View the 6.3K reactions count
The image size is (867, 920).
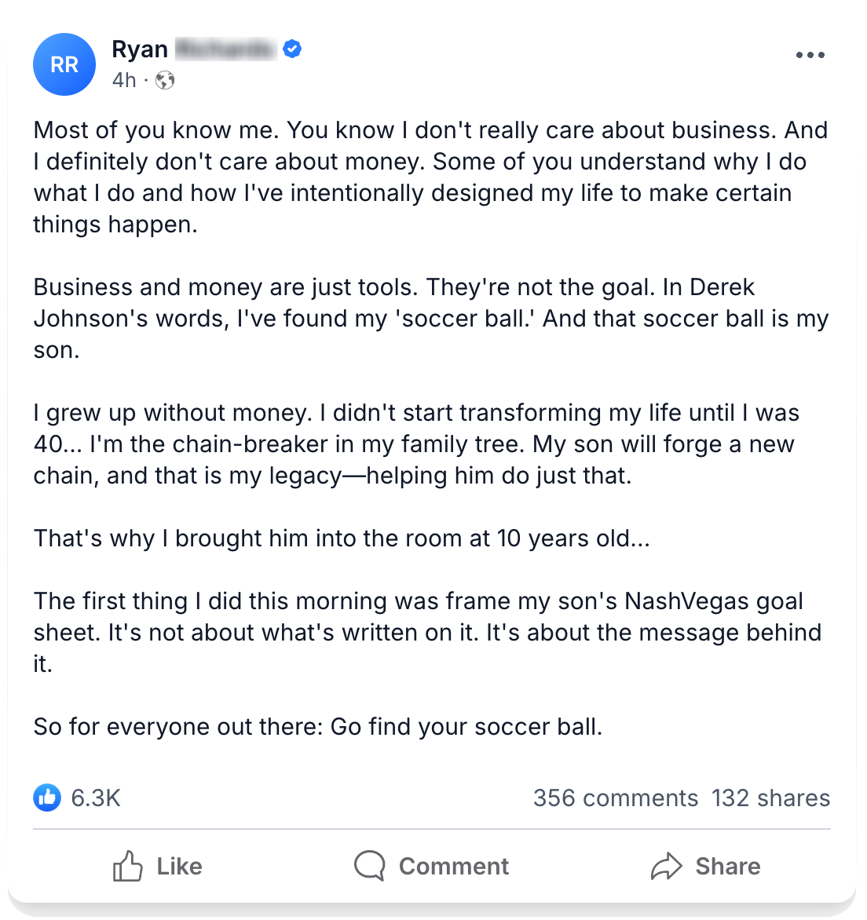(x=96, y=798)
